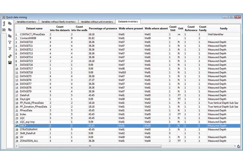Click the Count Reference column header
The height and width of the screenshot is (164, 243).
191,28
